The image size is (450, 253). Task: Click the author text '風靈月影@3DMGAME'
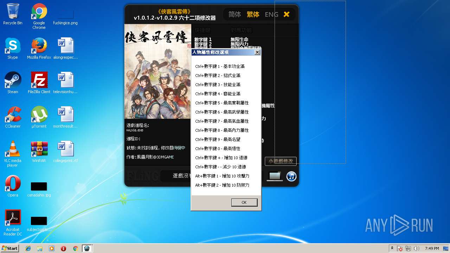click(x=155, y=157)
